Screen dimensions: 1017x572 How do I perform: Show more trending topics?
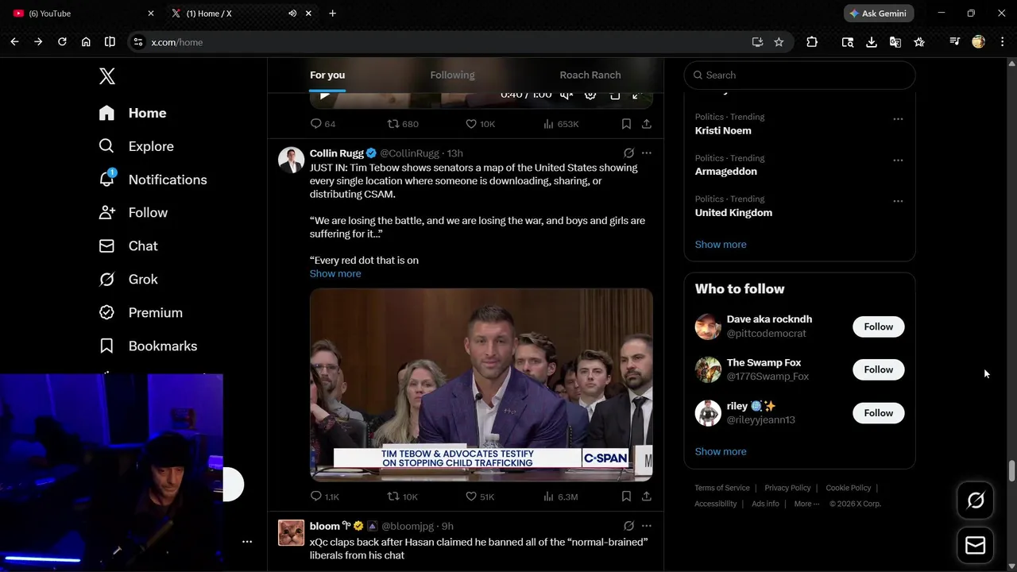(x=721, y=245)
